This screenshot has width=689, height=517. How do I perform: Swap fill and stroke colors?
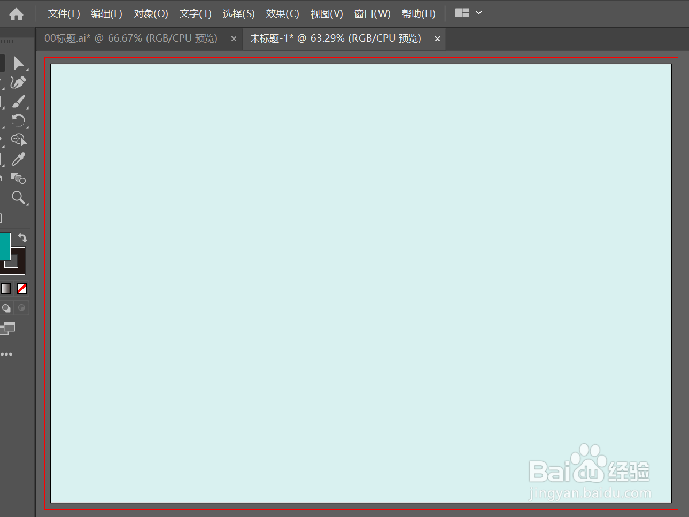[x=22, y=237]
